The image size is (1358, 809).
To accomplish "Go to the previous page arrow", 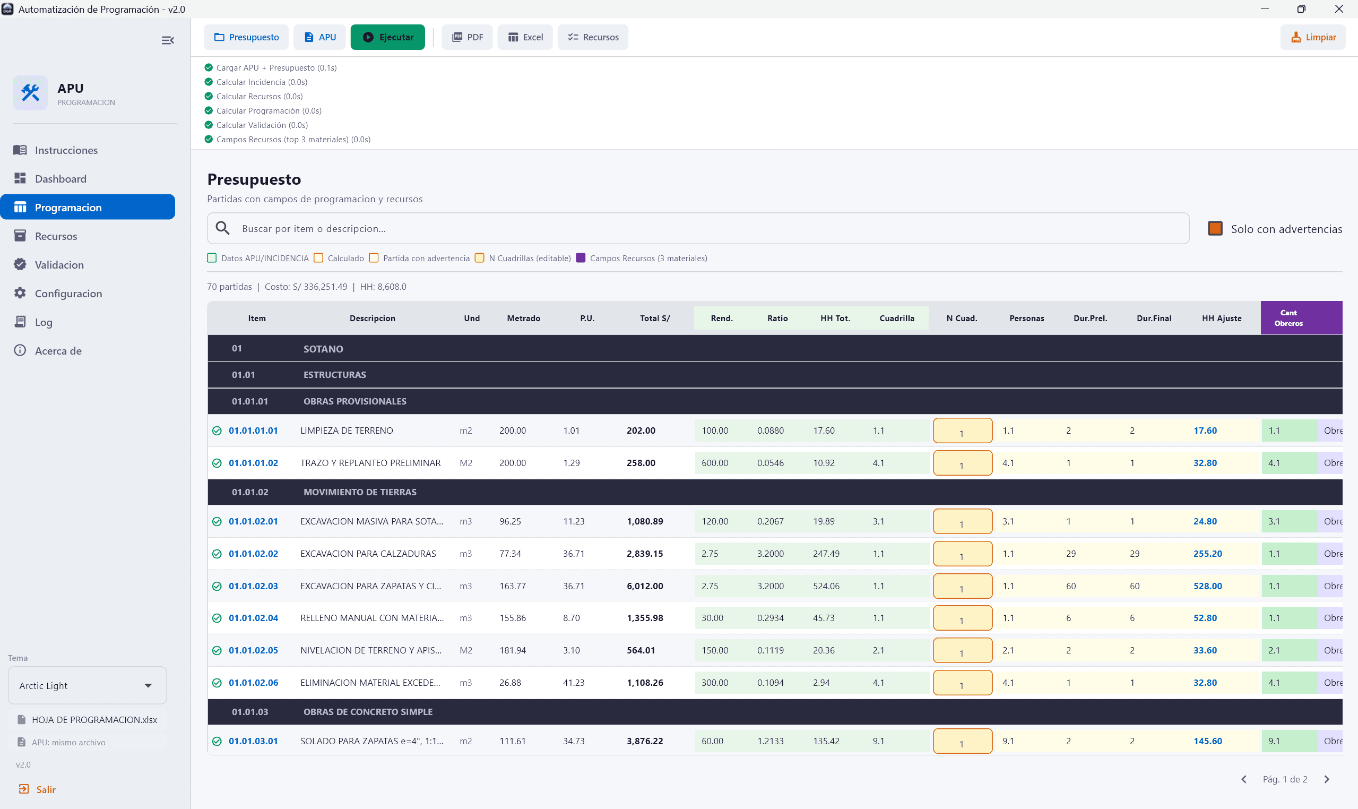I will pos(1243,779).
